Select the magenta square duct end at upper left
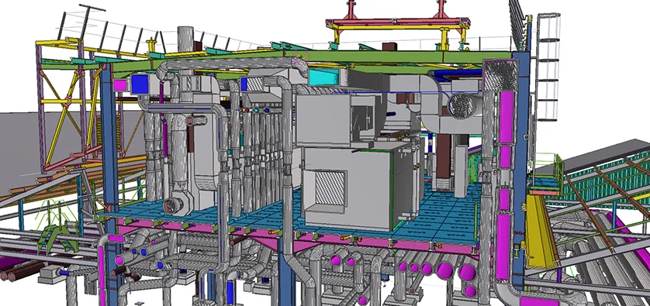Image resolution: width=650 pixels, height=306 pixels. [x=120, y=85]
